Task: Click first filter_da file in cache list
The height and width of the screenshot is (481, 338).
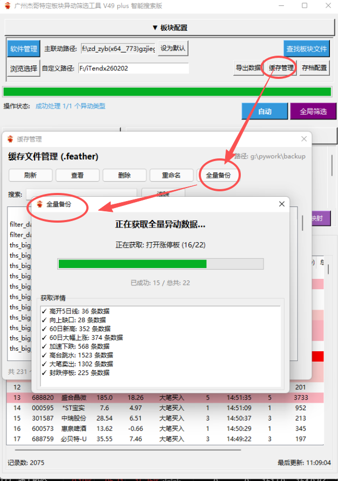Action: pos(21,224)
